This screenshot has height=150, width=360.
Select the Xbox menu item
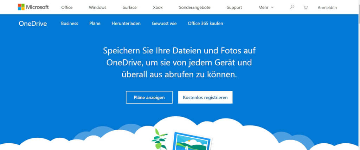click(x=158, y=7)
